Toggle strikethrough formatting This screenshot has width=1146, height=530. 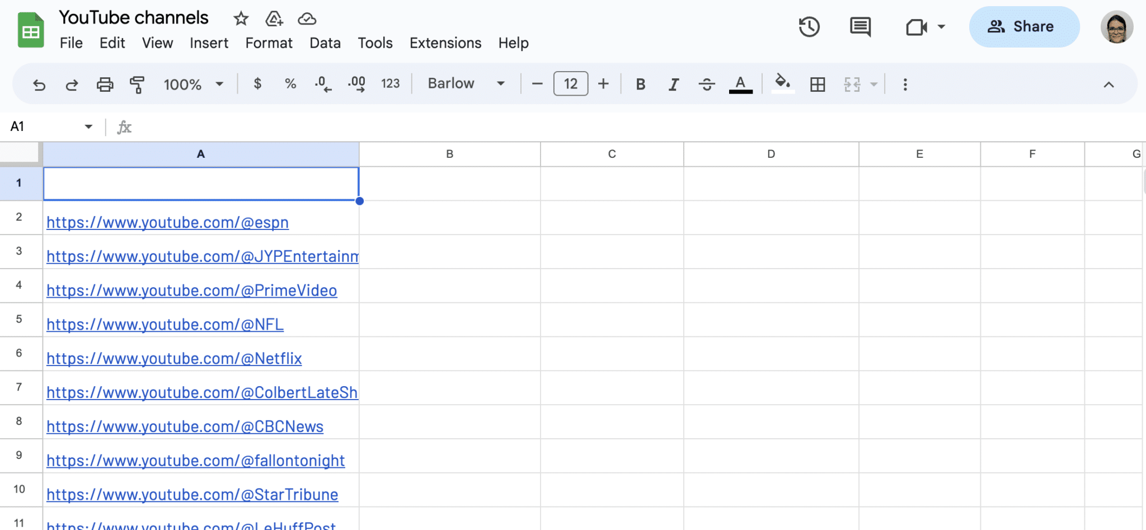(707, 85)
